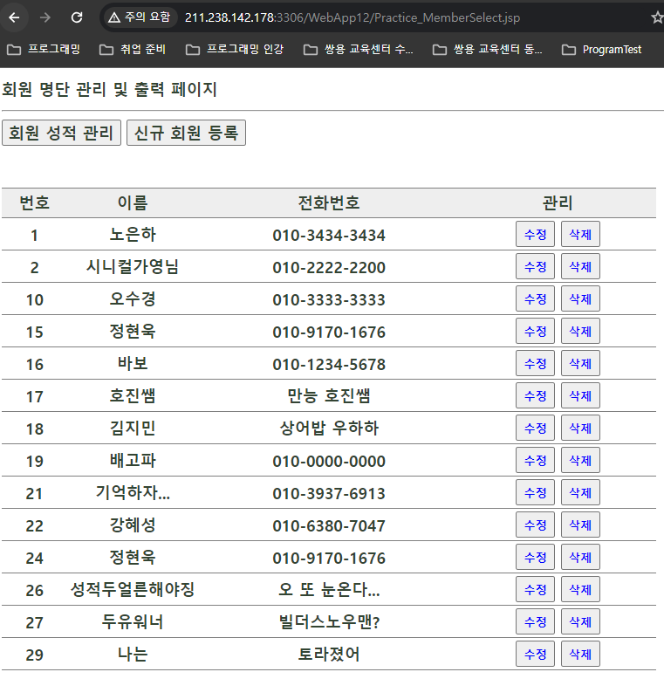Screen dimensions: 664x679
Task: Click 삭제 in the 기억하자... row
Action: coord(580,492)
